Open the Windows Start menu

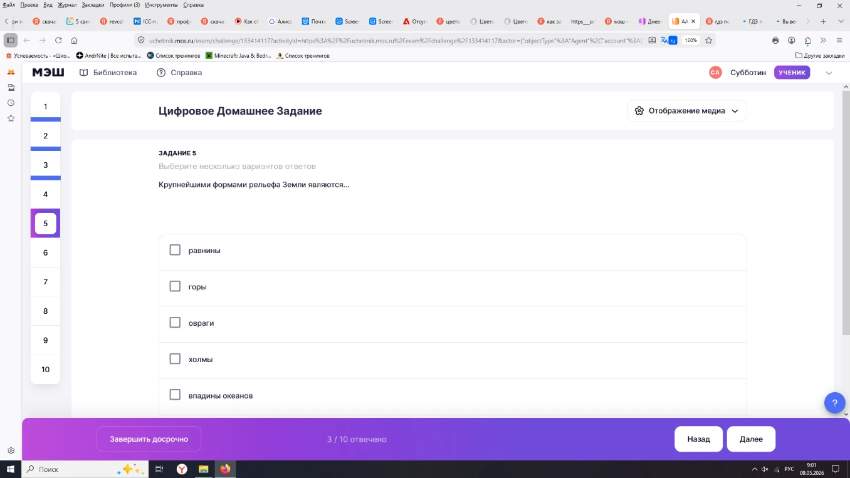click(11, 469)
